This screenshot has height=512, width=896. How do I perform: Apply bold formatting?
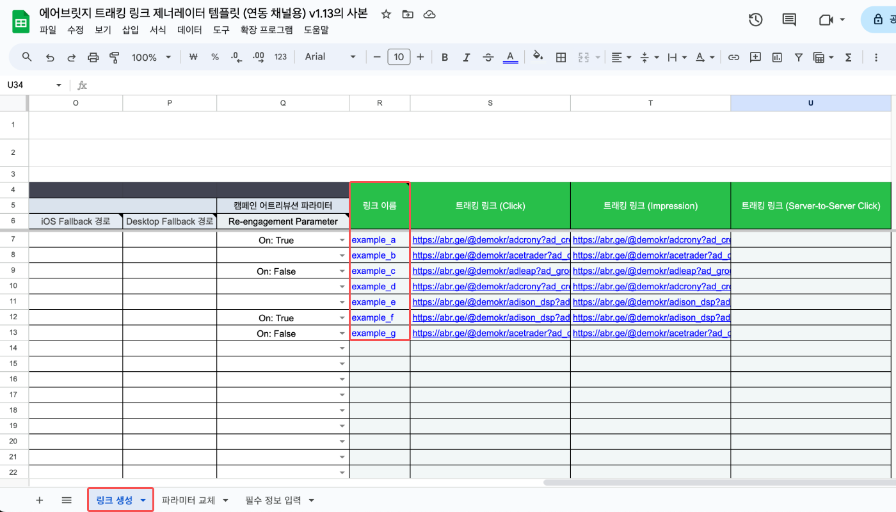pos(445,57)
